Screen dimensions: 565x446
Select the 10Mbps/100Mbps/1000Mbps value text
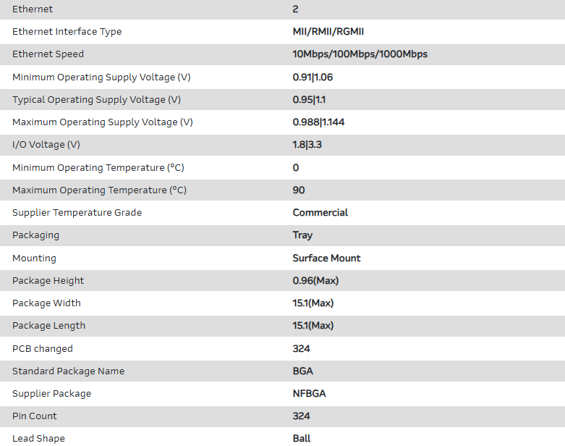coord(360,54)
